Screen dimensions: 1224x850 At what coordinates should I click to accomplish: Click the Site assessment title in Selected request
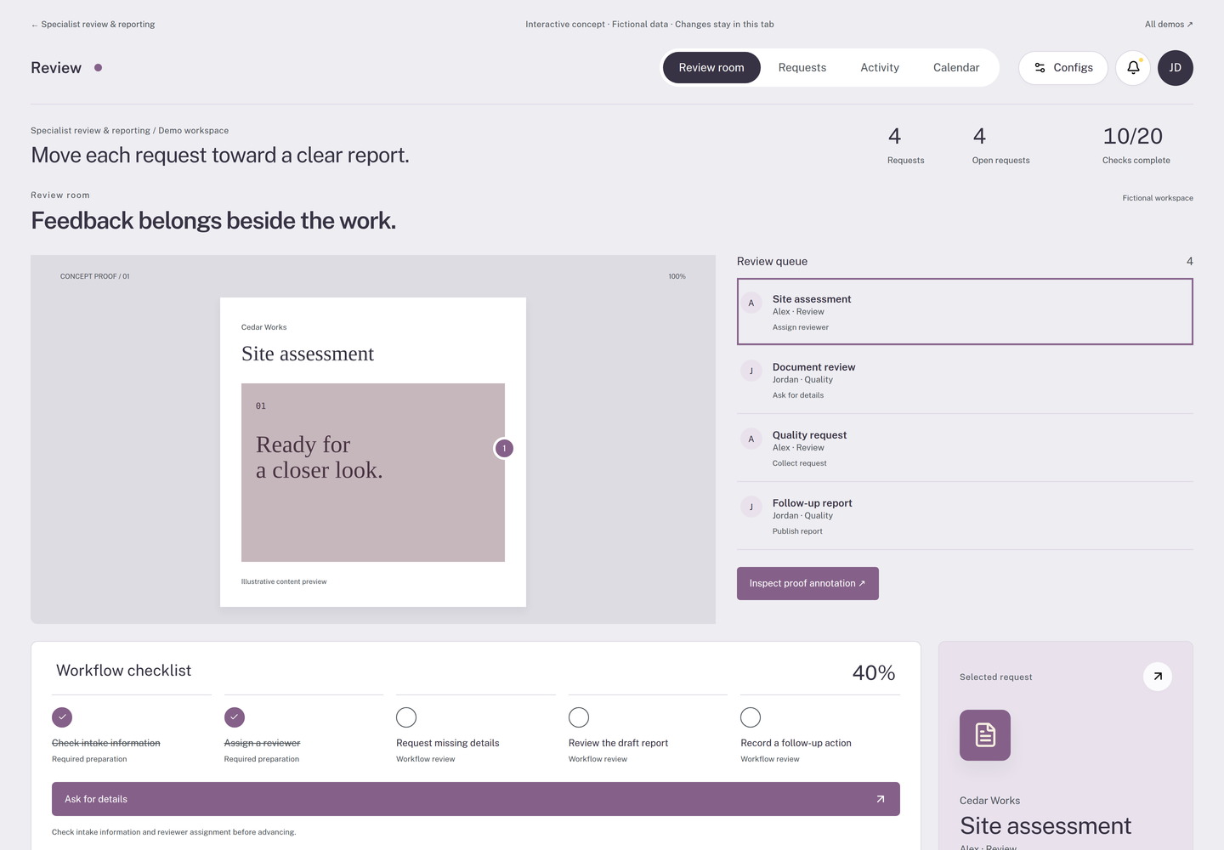coord(1045,826)
